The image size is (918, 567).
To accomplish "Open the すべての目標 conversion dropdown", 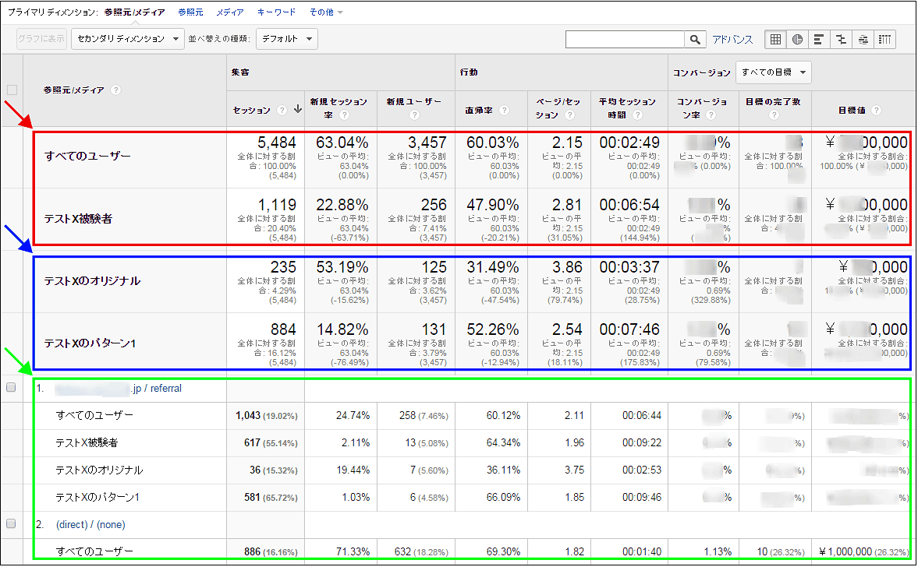I will click(x=773, y=72).
